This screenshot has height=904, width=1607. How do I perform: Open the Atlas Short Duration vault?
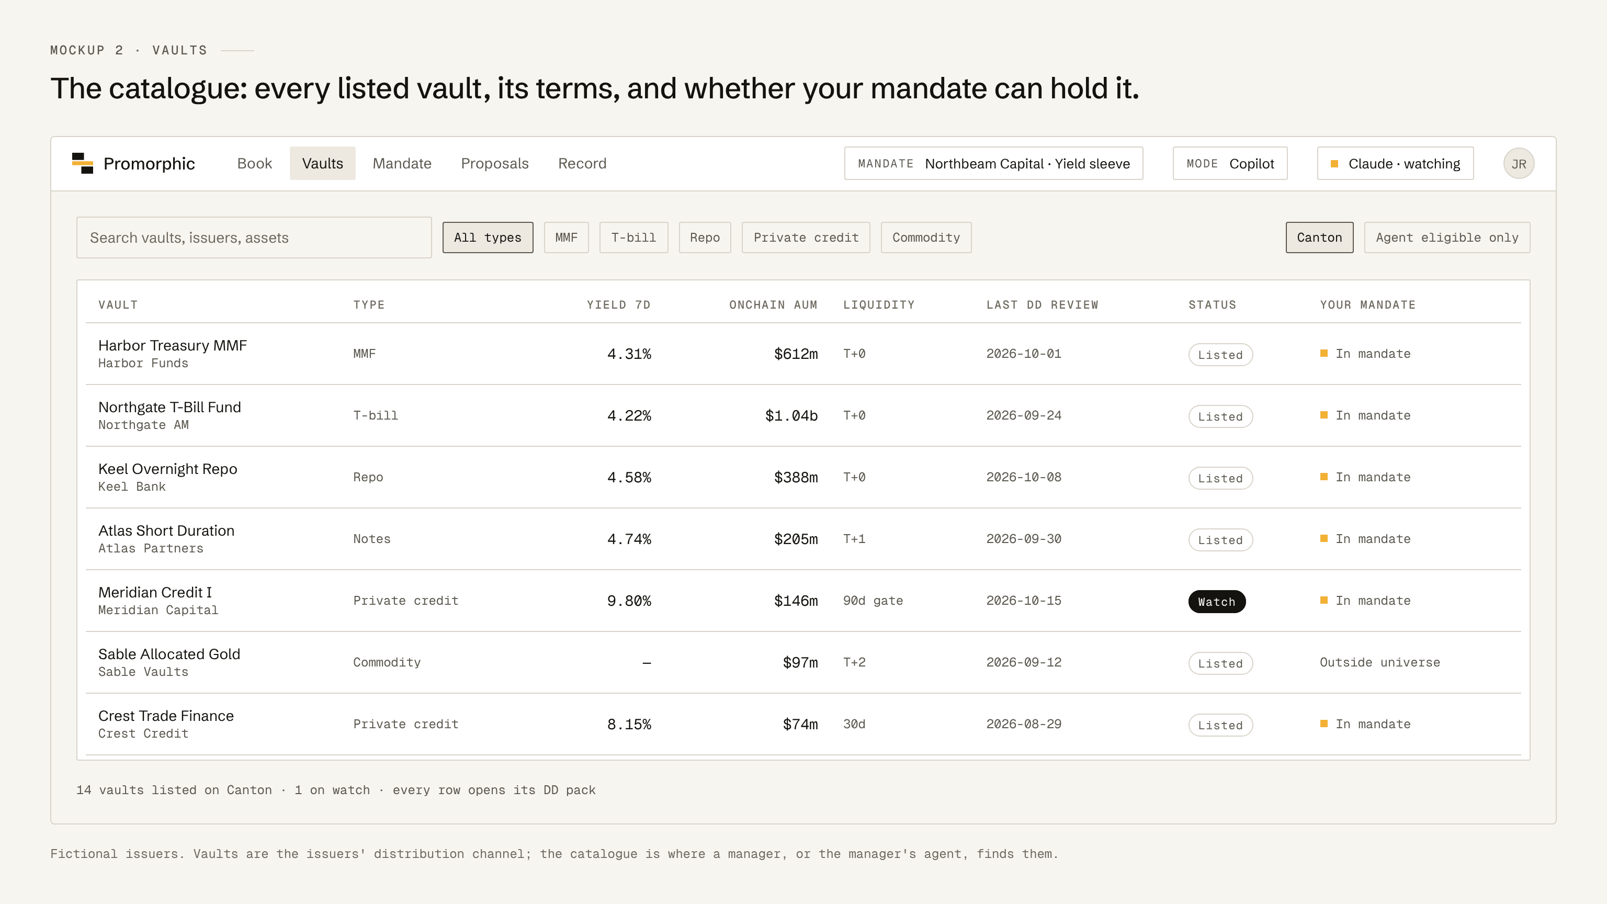[x=803, y=539]
